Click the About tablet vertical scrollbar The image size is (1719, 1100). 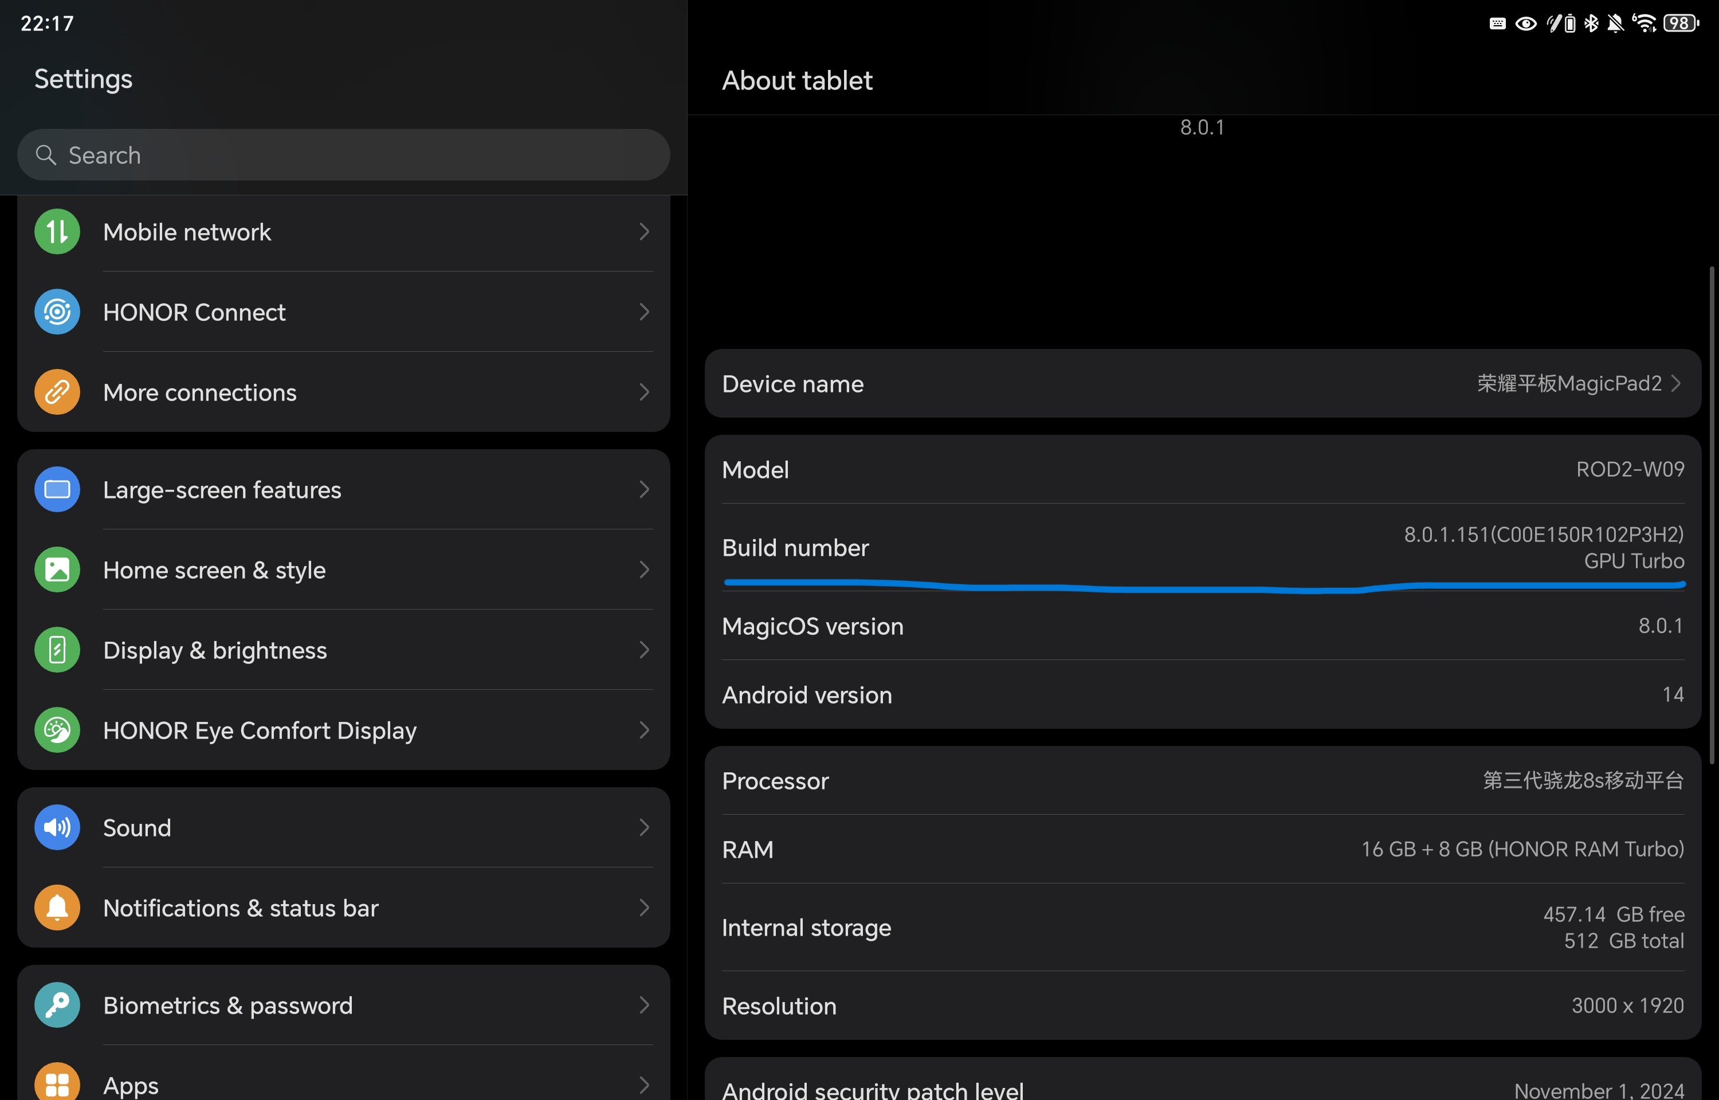1712,514
